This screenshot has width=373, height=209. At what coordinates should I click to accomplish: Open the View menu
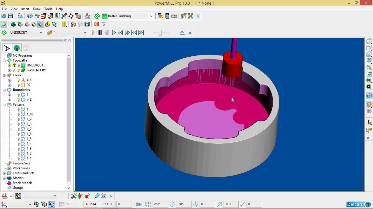pos(14,9)
